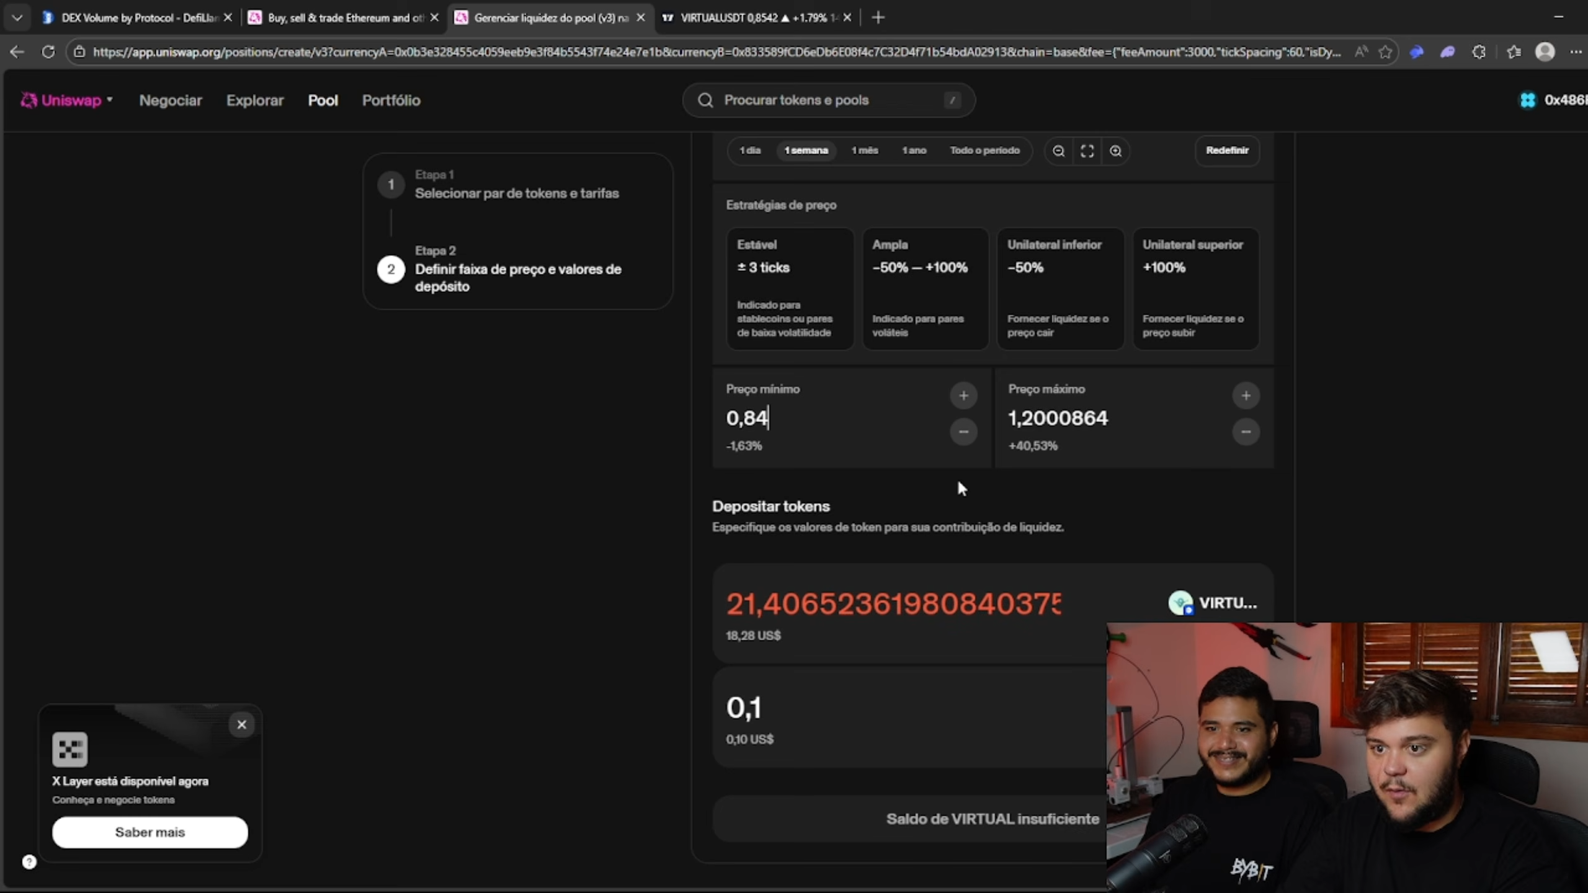Open the Uniswap logo dropdown menu
This screenshot has width=1588, height=893.
[67, 100]
